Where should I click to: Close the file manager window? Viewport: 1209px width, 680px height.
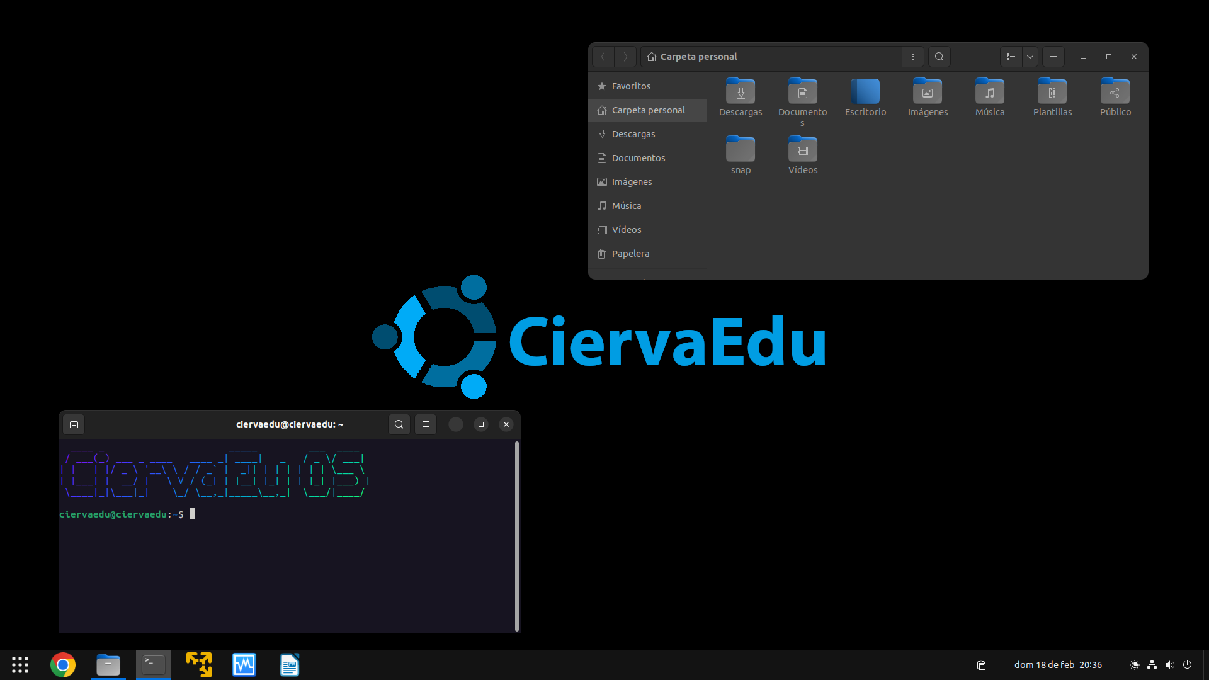click(x=1134, y=57)
